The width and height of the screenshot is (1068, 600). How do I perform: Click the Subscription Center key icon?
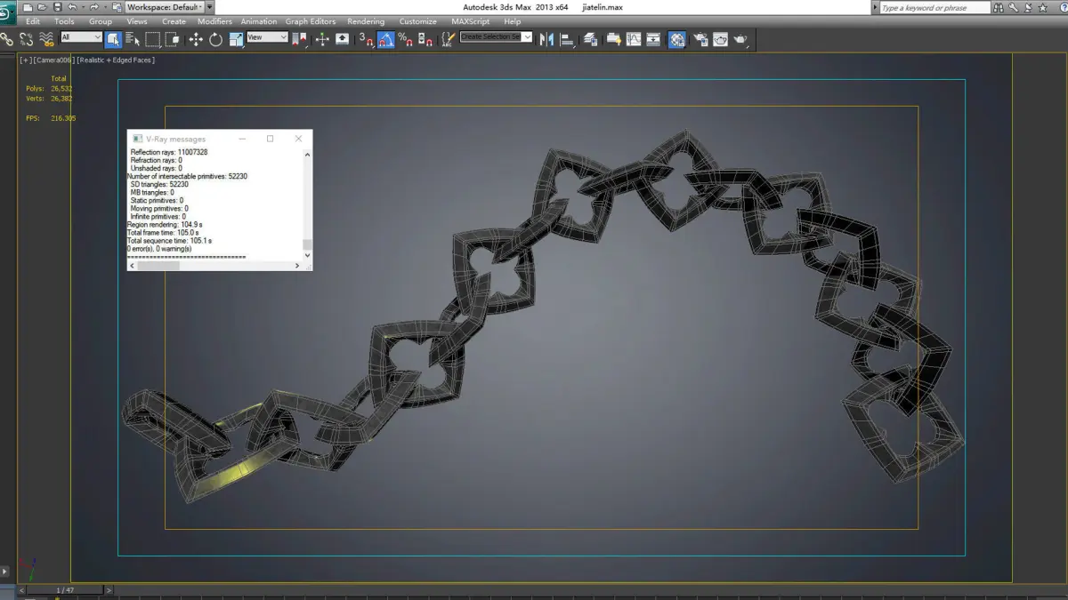pyautogui.click(x=1013, y=8)
